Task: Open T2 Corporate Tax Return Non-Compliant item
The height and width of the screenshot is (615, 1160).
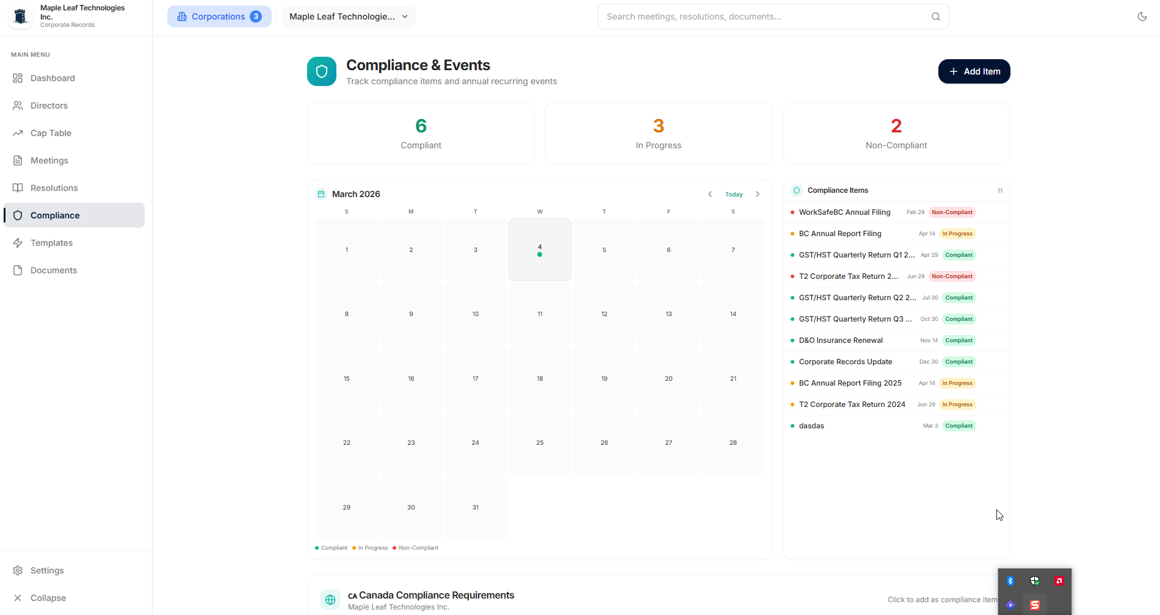Action: click(x=896, y=276)
